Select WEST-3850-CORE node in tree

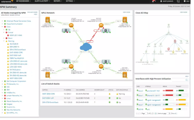pos(16,78)
